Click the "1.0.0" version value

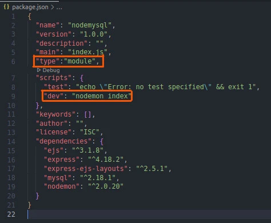click(94, 34)
